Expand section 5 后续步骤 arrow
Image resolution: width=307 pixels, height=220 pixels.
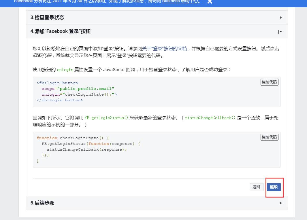click(x=281, y=203)
